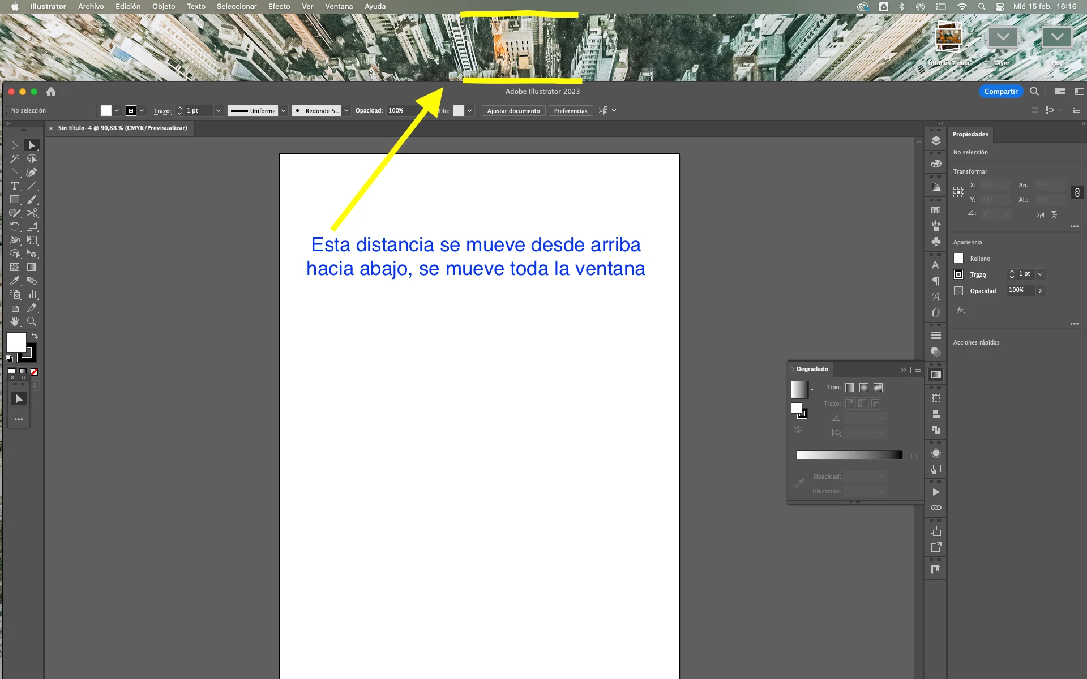Open the Efecto menu

(279, 6)
